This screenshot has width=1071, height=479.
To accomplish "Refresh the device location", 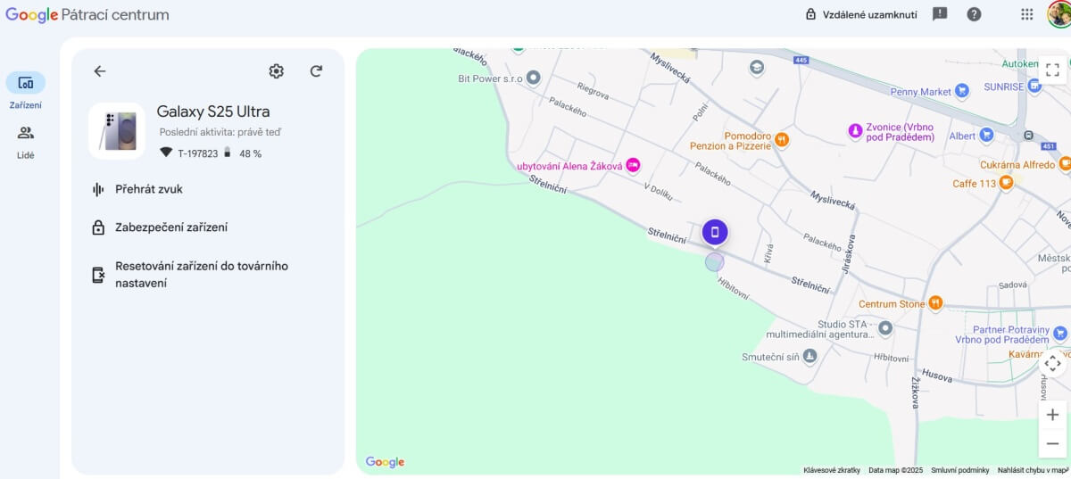I will (x=316, y=71).
